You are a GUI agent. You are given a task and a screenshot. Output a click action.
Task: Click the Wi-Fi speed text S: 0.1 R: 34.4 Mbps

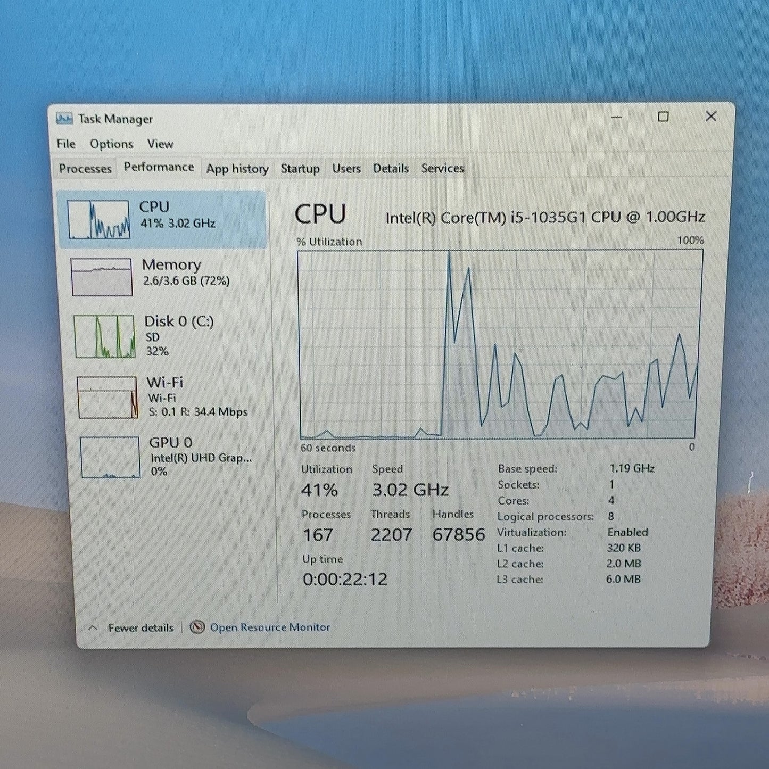198,412
